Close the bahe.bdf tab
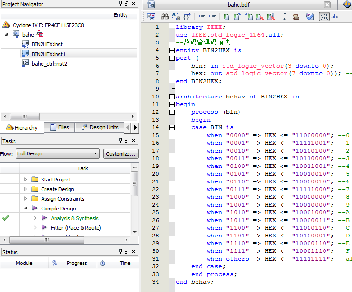The height and width of the screenshot is (292, 352). (x=327, y=5)
